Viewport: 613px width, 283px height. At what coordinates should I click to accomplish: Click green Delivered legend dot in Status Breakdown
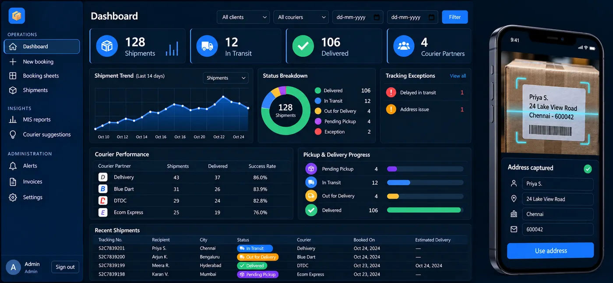[318, 90]
